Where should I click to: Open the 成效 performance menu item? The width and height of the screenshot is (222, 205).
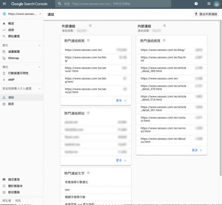[21, 30]
